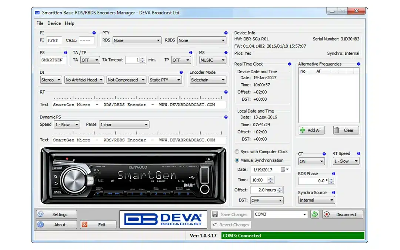This screenshot has height=250, width=400.
Task: Open the No Artificial Head dropdown
Action: pos(84,80)
